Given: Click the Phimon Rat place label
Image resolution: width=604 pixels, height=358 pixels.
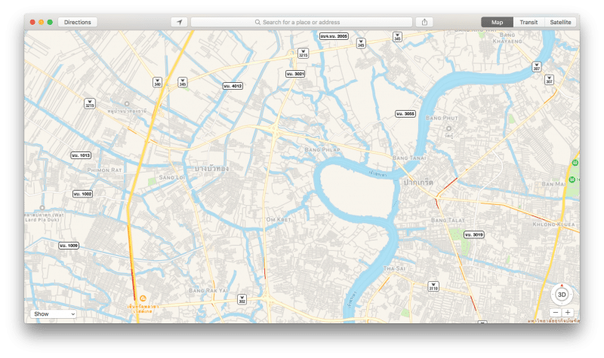Looking at the screenshot, I should 104,170.
